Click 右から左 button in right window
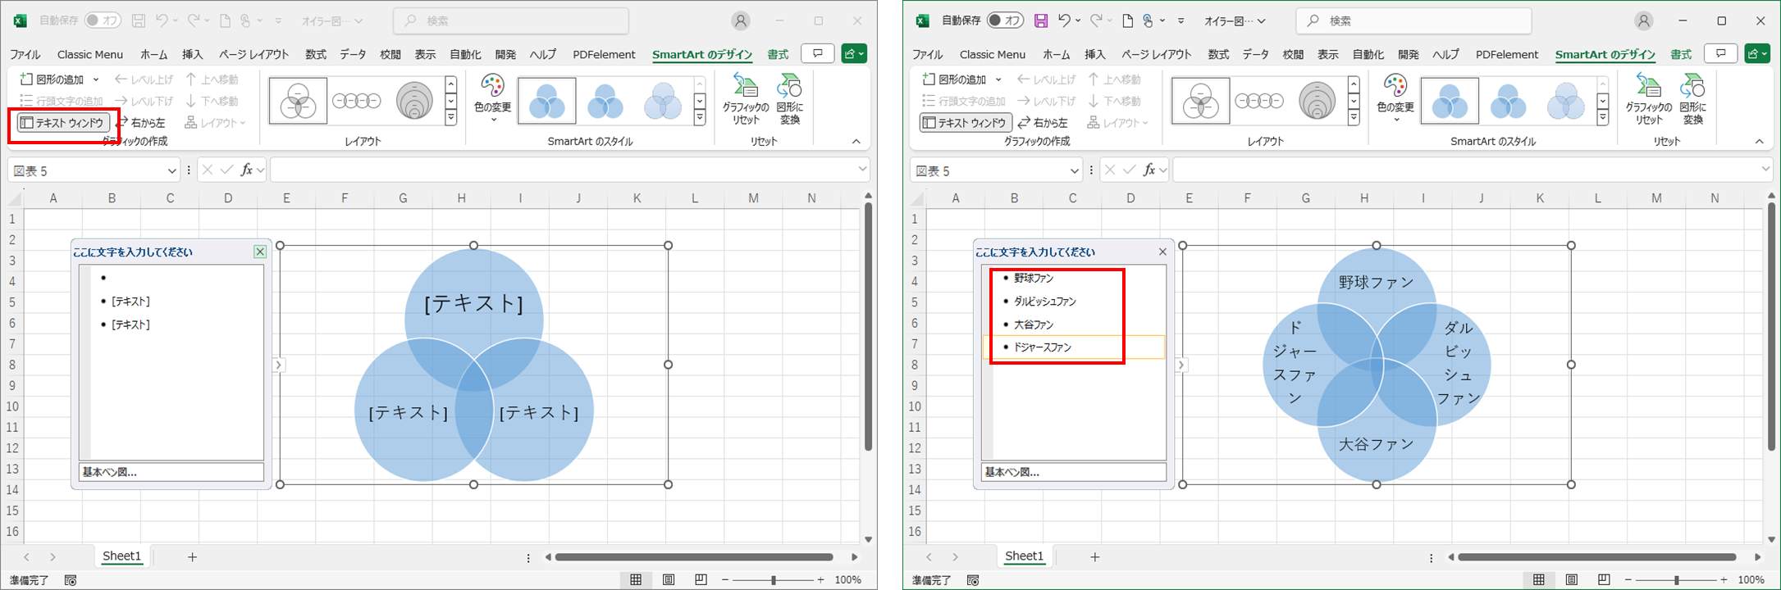The width and height of the screenshot is (1781, 590). 1043,123
